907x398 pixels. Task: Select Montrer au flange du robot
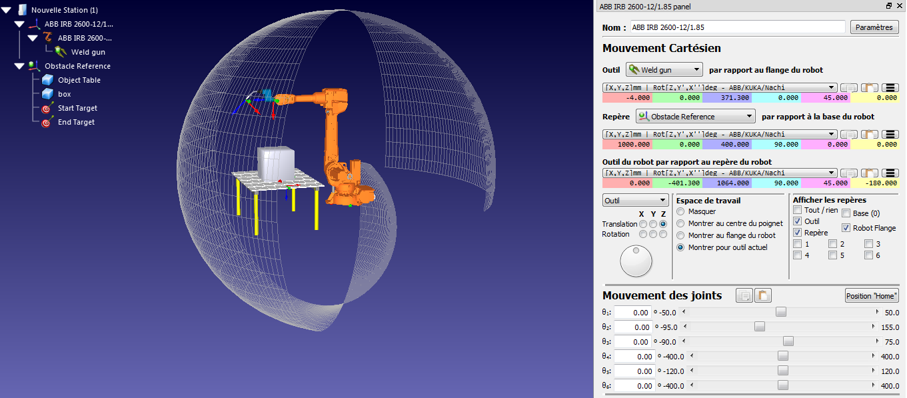(x=680, y=235)
